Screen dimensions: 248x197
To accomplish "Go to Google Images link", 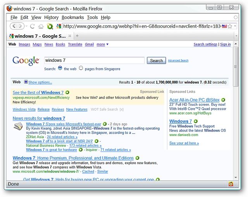I will tap(24, 44).
